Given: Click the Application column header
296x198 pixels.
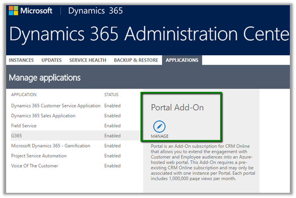Looking at the screenshot, I should click(24, 95).
